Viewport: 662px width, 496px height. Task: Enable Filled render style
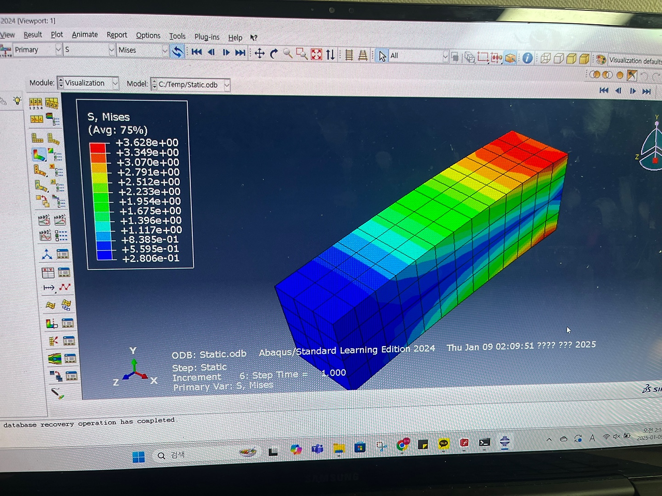coord(571,58)
